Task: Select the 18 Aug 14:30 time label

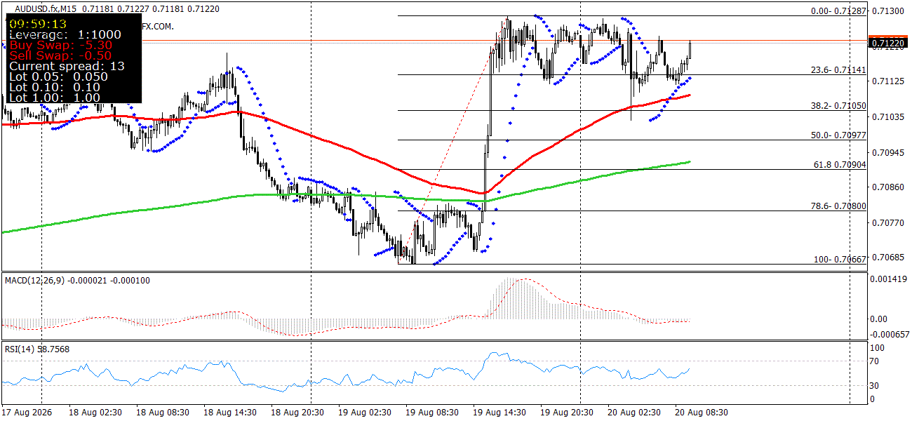Action: click(x=231, y=412)
